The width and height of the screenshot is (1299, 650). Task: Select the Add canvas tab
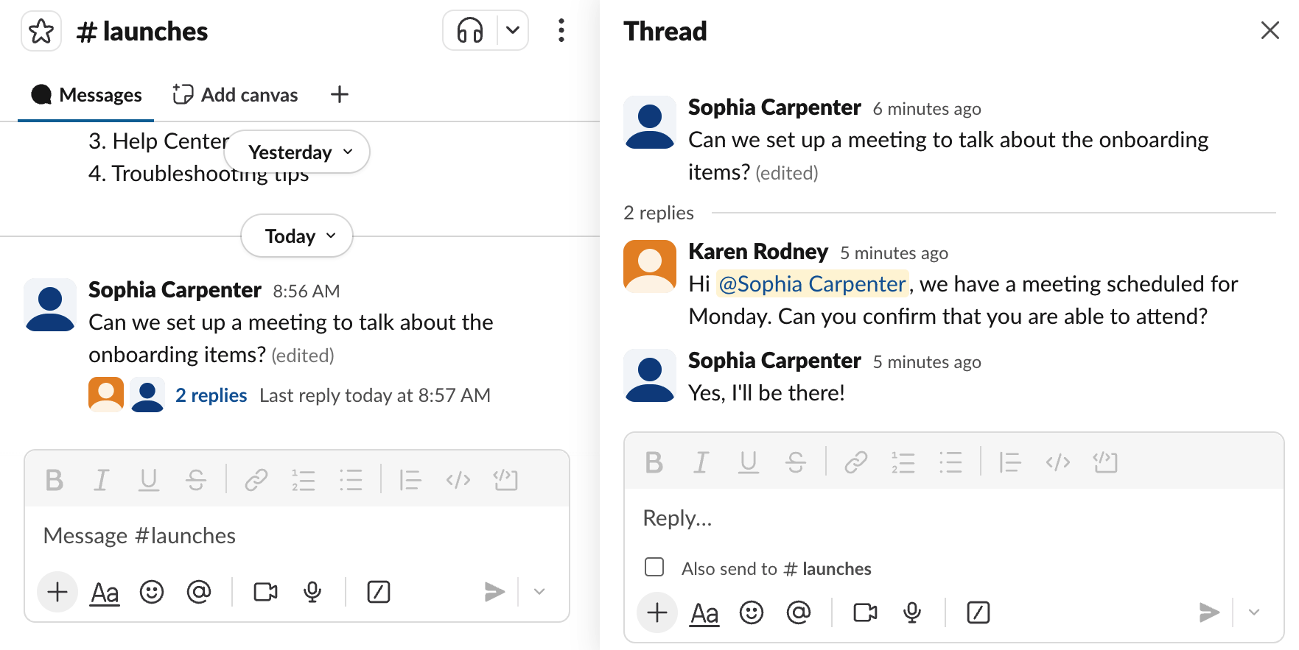coord(236,95)
